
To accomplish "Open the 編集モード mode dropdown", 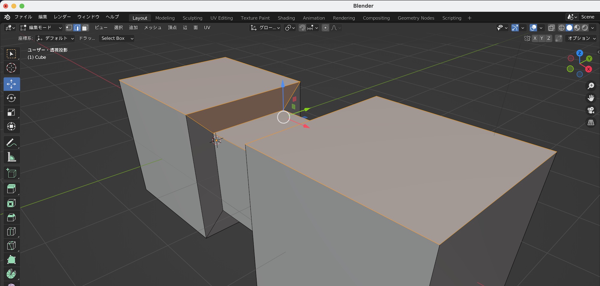I will [x=41, y=28].
